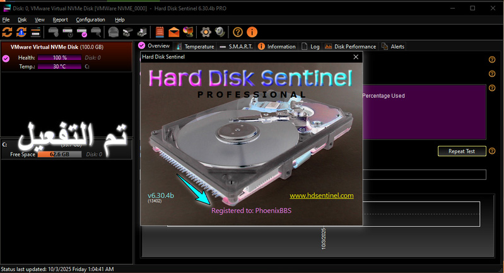Image resolution: width=504 pixels, height=273 pixels.
Task: Click the speaker sound toolbar icon
Action: tap(220, 32)
